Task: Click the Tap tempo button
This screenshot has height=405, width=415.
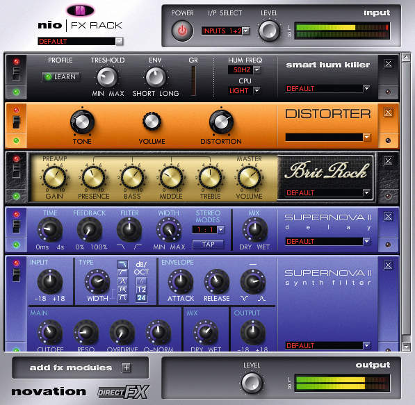Action: click(x=208, y=244)
